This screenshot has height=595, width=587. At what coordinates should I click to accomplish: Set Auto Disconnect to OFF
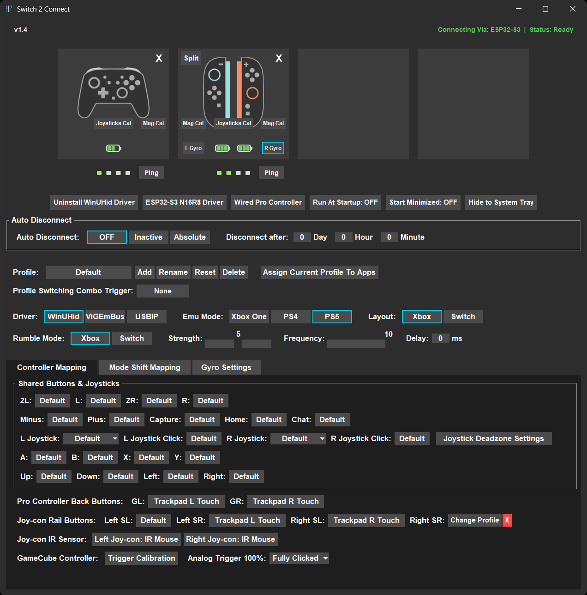click(x=107, y=237)
